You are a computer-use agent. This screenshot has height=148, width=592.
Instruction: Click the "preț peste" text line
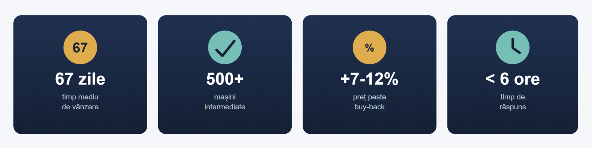click(x=369, y=97)
